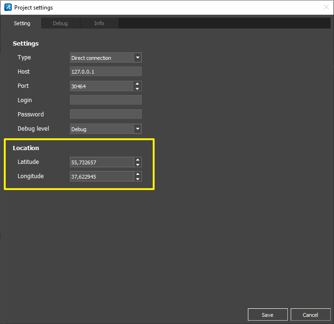This screenshot has height=324, width=334.
Task: Click the Type label
Action: click(24, 57)
